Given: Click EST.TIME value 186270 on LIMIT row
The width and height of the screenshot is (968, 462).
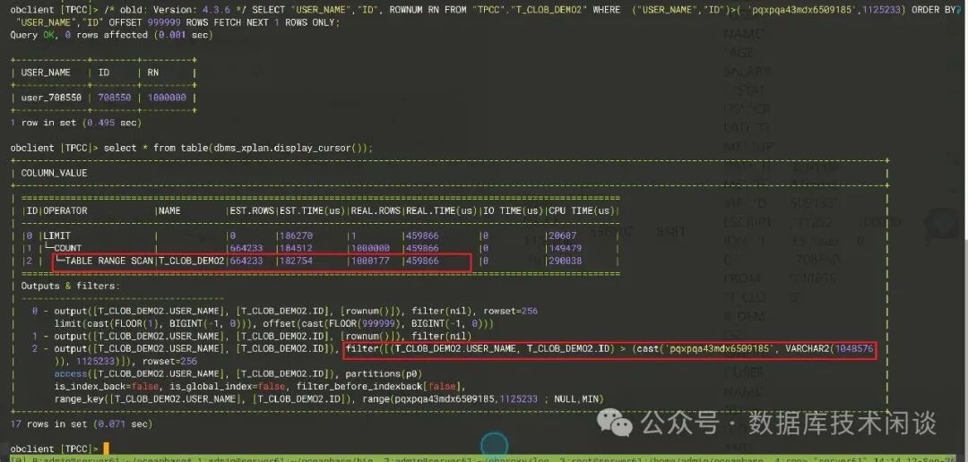Looking at the screenshot, I should tap(295, 235).
